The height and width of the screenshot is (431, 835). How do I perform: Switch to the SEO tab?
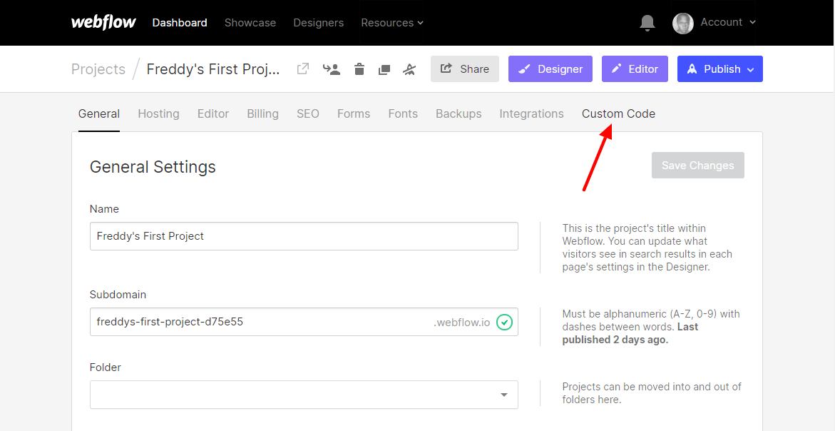coord(308,113)
